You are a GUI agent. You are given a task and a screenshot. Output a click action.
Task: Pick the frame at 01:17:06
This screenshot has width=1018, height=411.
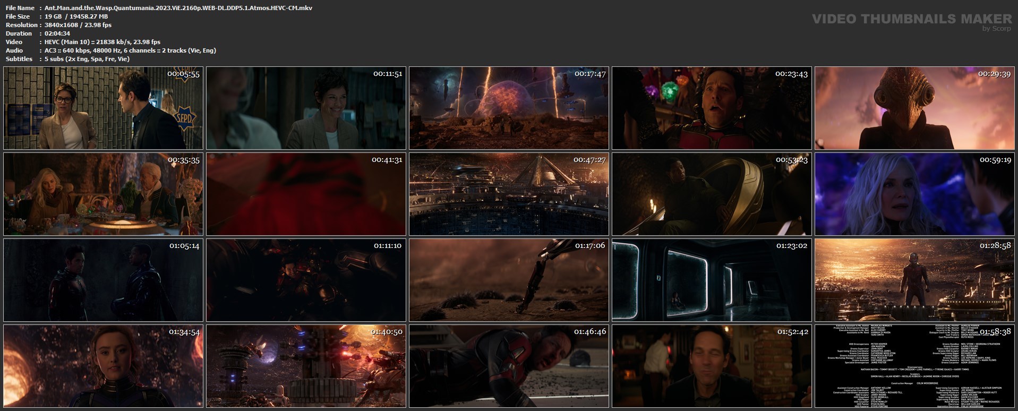tap(509, 280)
